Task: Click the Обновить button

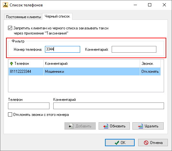Action: [114, 126]
